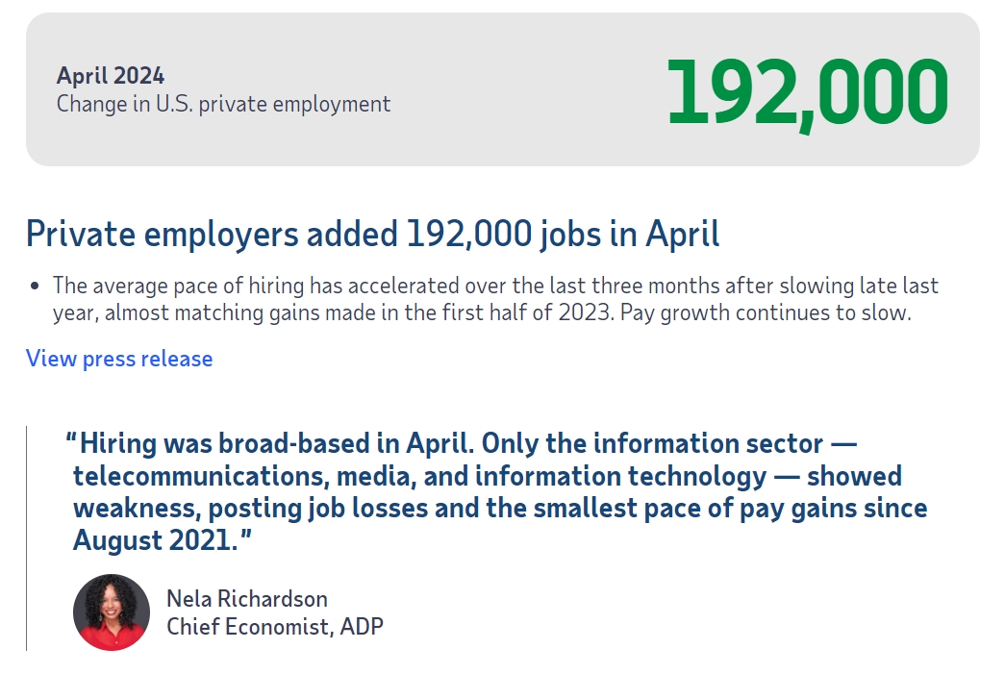The width and height of the screenshot is (1005, 699).
Task: Click the April 2024 label
Action: click(111, 76)
